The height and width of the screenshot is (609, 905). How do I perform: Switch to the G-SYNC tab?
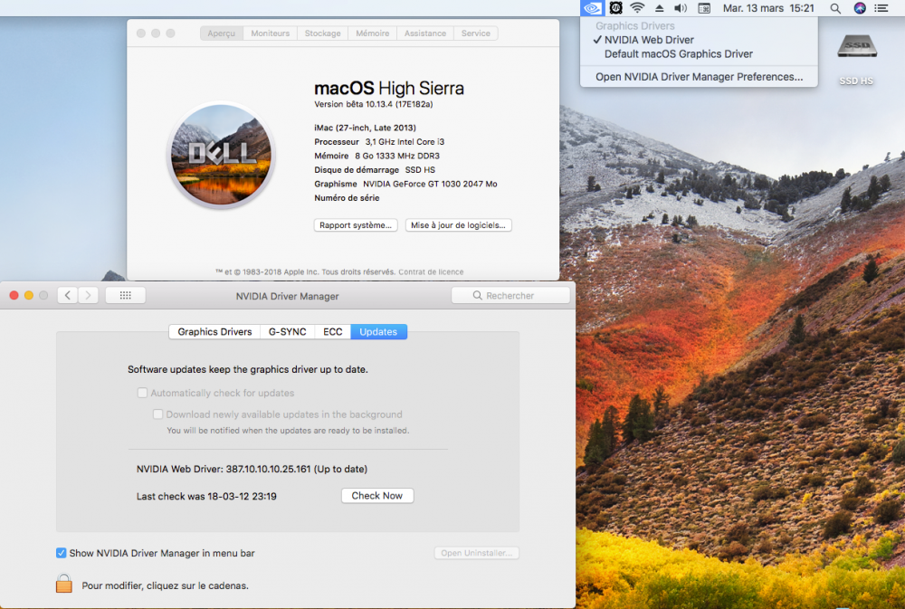[x=288, y=332]
